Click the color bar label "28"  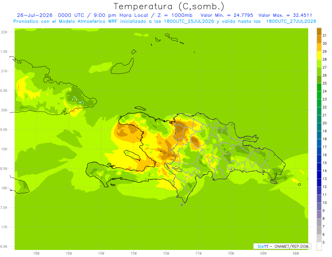[x=325, y=59]
